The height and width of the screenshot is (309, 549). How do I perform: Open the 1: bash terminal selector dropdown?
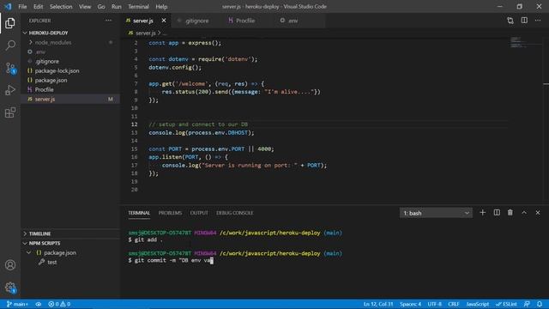tap(436, 213)
